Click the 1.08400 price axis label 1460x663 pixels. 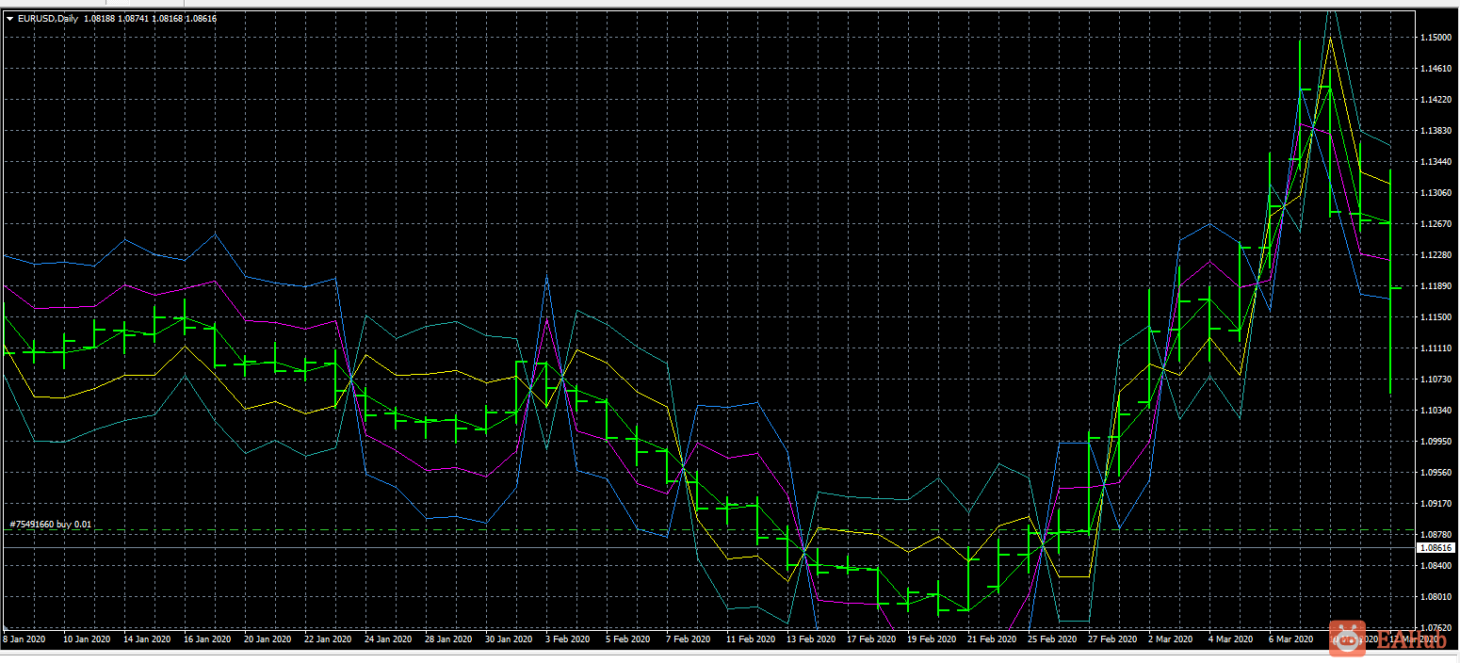coord(1436,565)
